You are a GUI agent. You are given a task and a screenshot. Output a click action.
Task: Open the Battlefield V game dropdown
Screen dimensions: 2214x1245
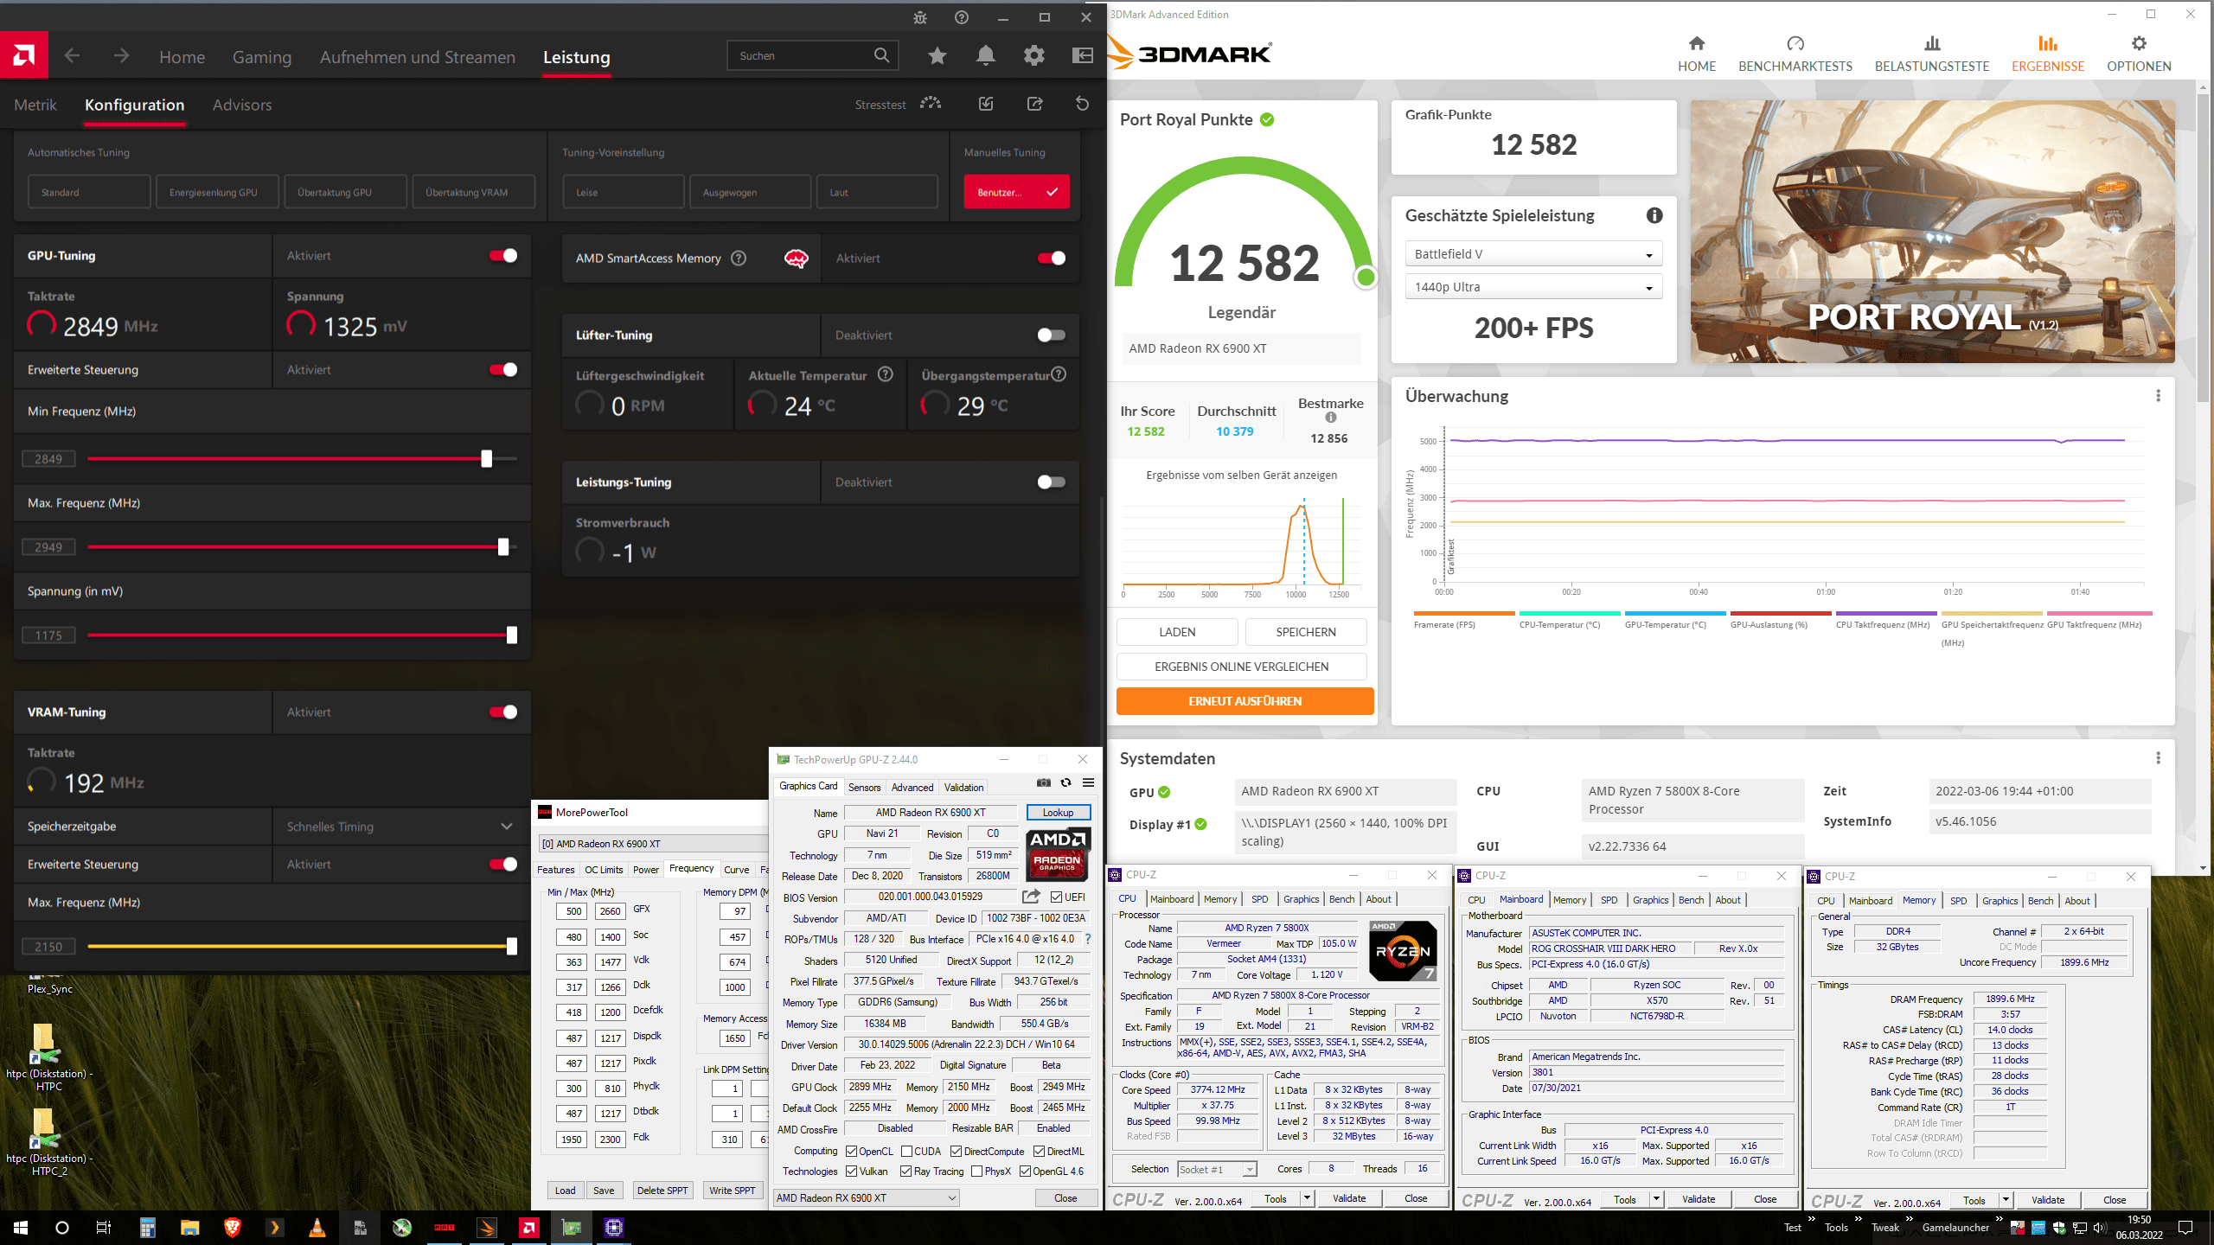click(x=1533, y=253)
